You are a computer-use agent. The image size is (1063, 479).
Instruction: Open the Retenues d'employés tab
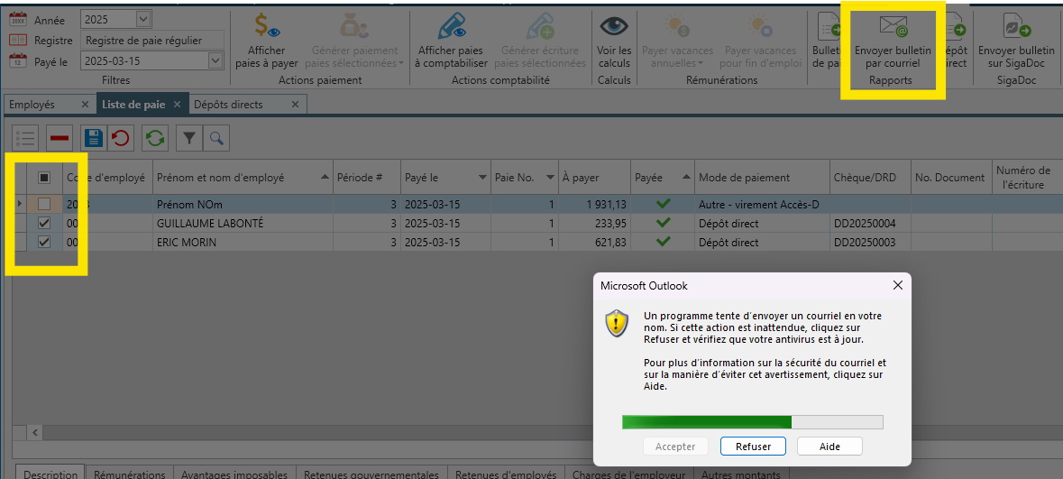point(506,474)
